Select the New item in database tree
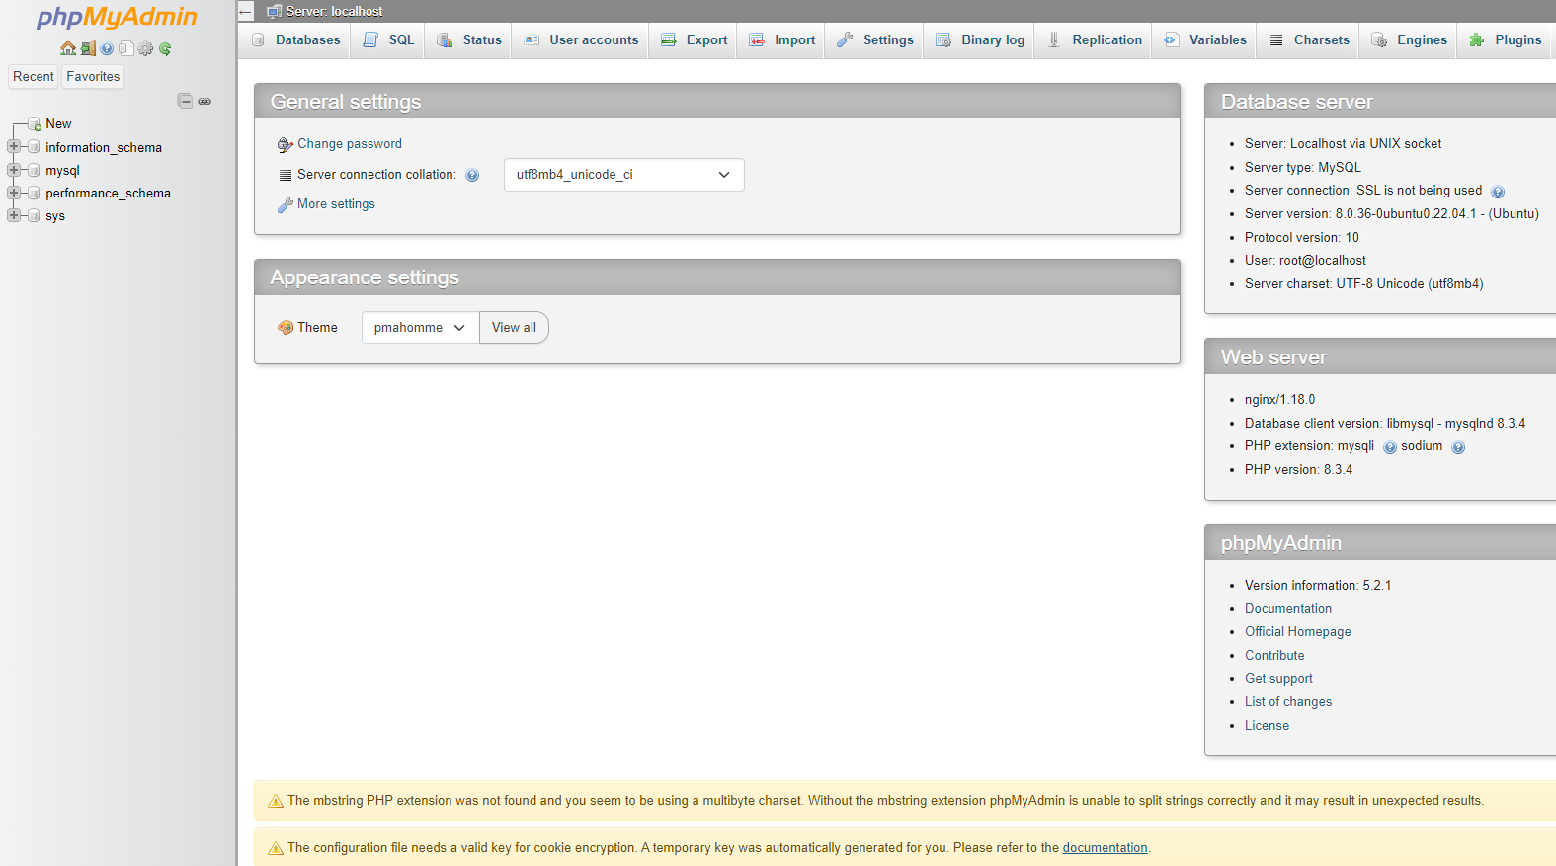The height and width of the screenshot is (866, 1556). (58, 124)
